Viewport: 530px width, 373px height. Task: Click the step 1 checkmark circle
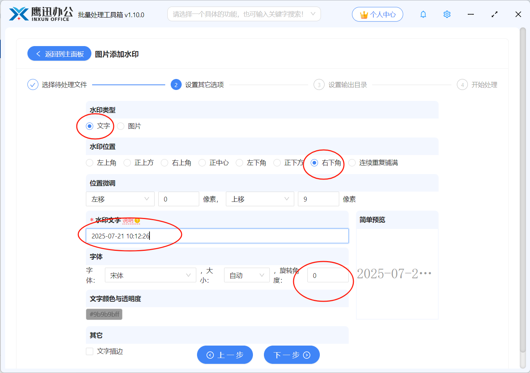coord(33,85)
